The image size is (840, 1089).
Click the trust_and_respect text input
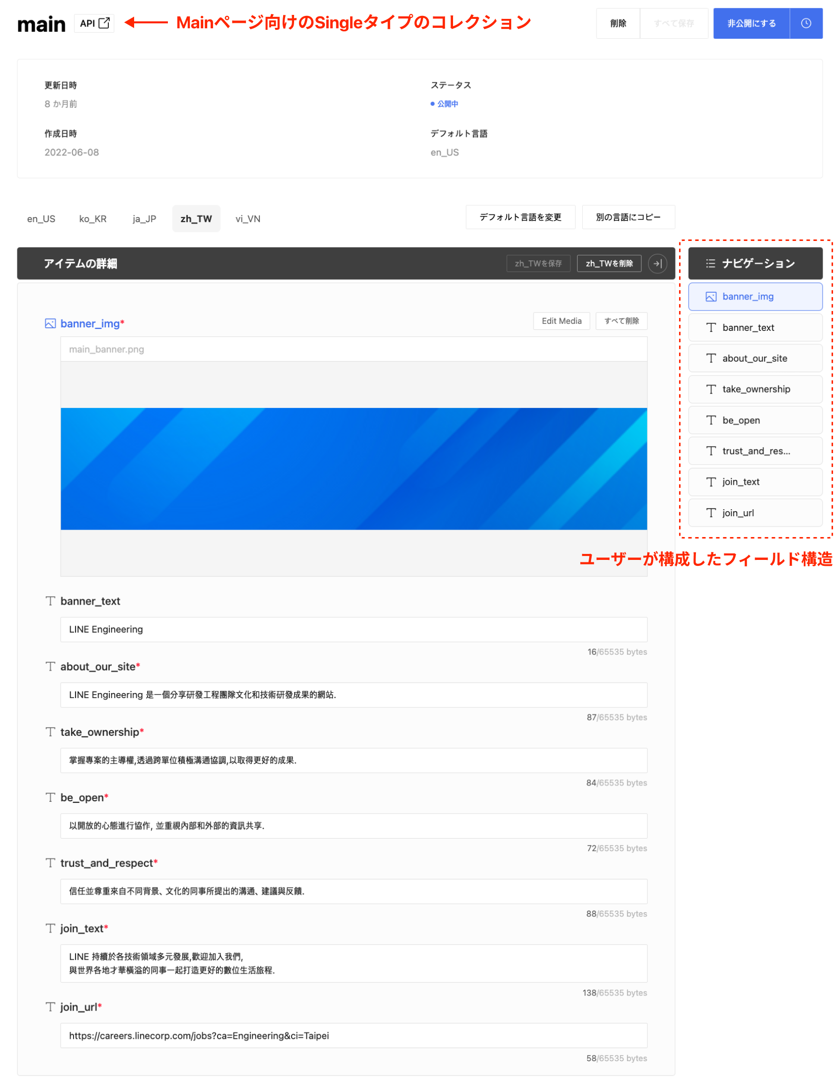[x=354, y=892]
